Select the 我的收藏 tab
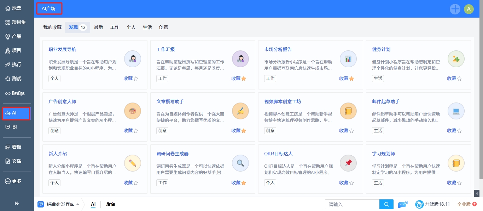 52,27
